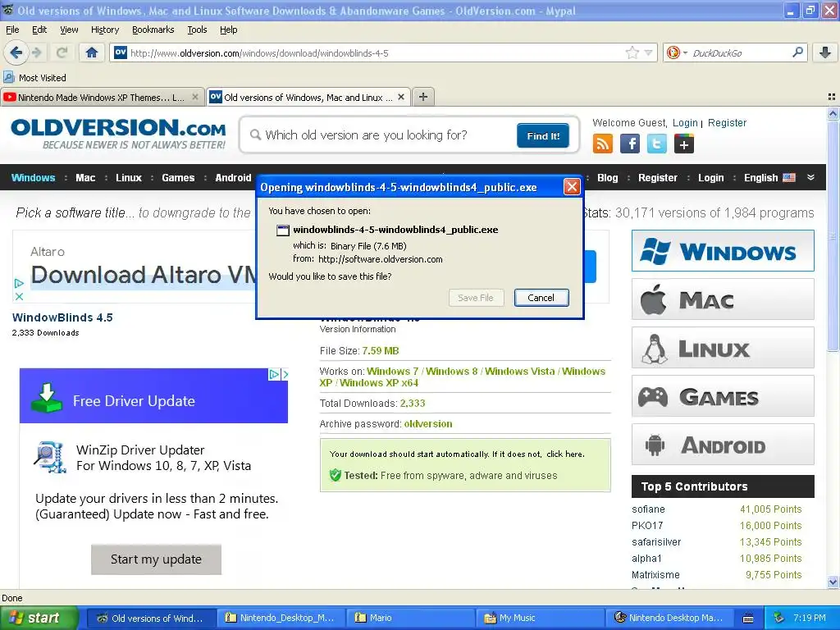Open the search engine selector dropdown

tap(676, 52)
